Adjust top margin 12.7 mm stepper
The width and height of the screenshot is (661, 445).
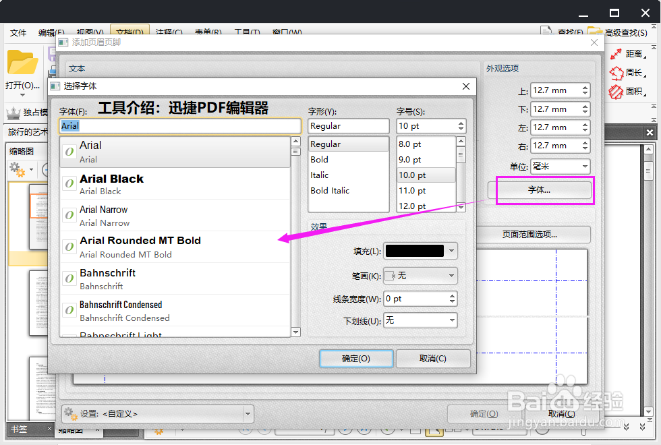tap(585, 90)
